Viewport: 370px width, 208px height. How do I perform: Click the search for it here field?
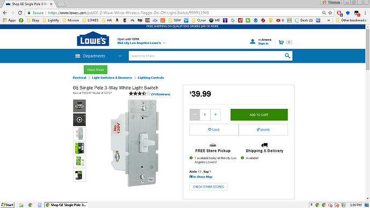(x=206, y=56)
